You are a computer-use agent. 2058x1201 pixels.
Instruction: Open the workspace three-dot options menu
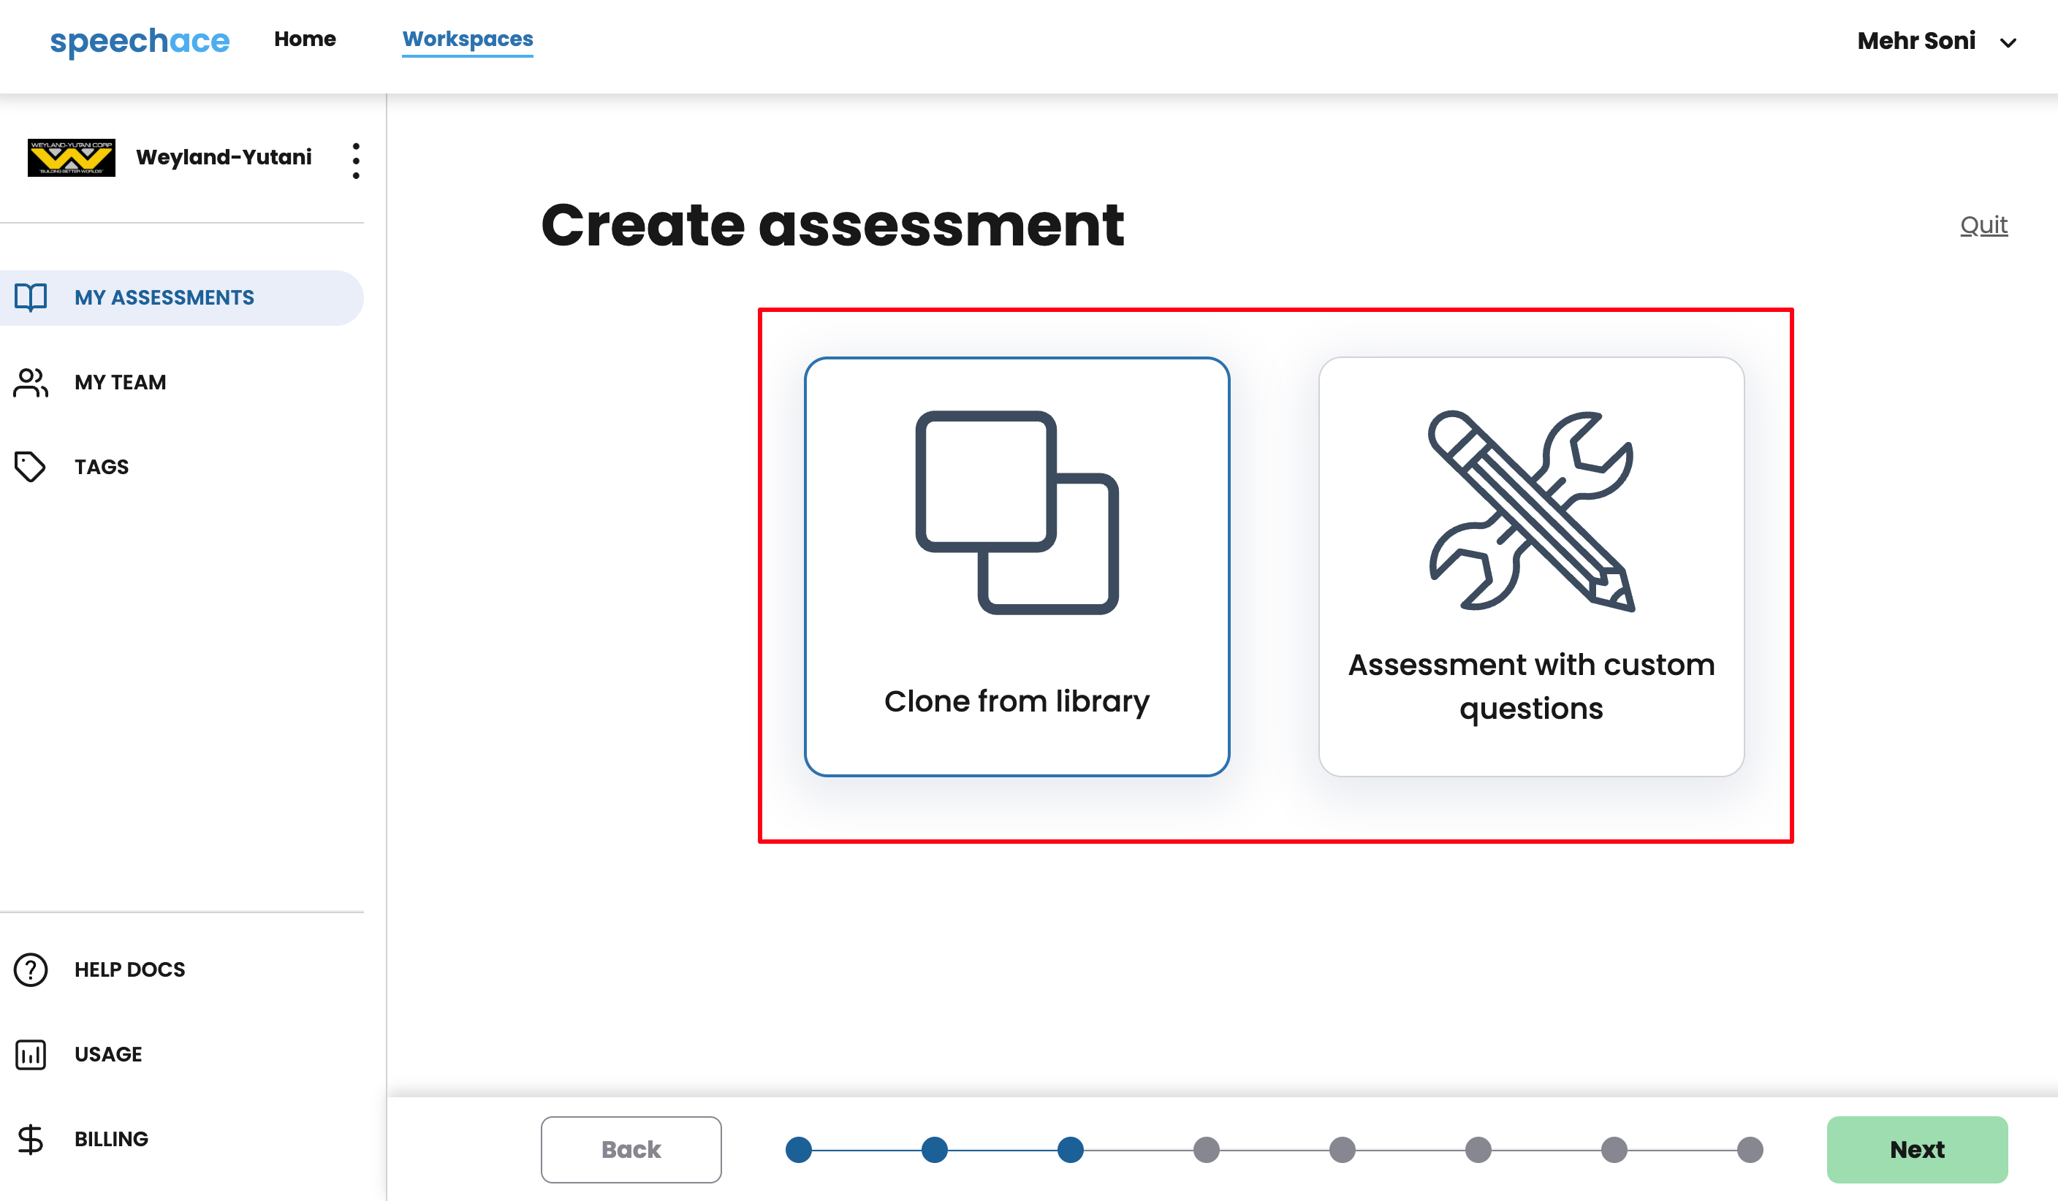pos(355,160)
